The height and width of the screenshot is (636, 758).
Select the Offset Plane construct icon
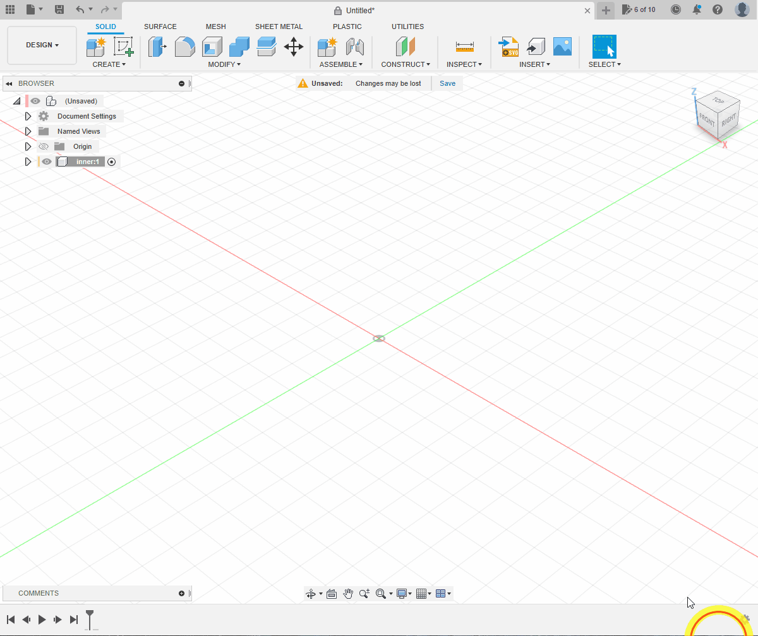click(x=405, y=47)
